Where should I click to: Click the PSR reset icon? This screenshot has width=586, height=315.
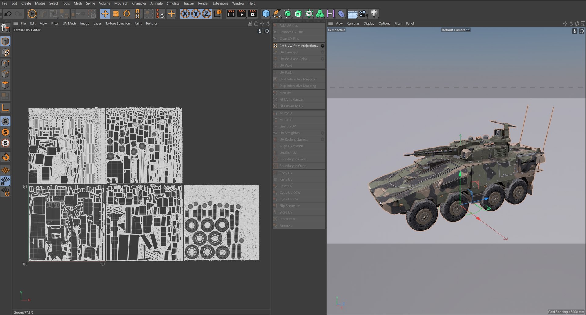click(x=160, y=14)
